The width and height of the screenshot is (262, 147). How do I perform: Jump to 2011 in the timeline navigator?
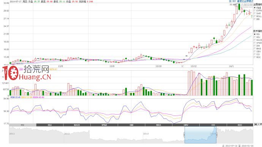pos(12,134)
